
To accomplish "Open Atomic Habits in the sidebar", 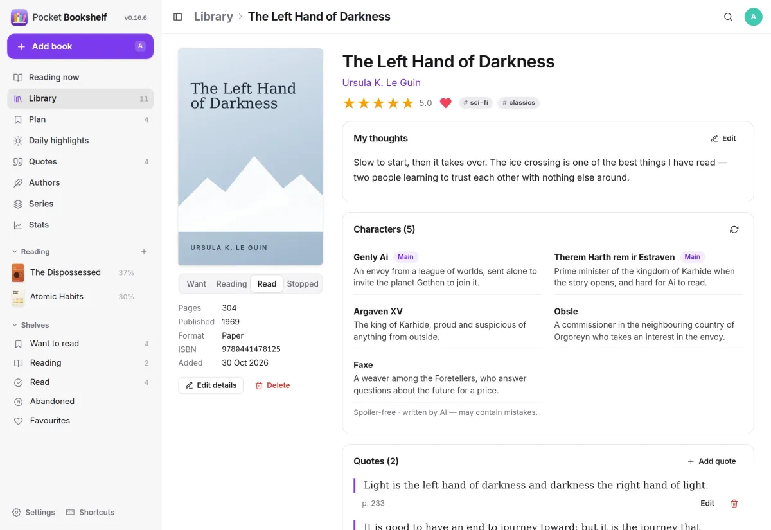I will coord(80,297).
